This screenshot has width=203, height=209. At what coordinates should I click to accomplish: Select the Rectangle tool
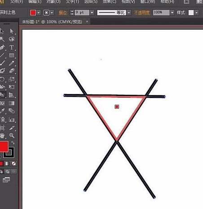coord(12,55)
